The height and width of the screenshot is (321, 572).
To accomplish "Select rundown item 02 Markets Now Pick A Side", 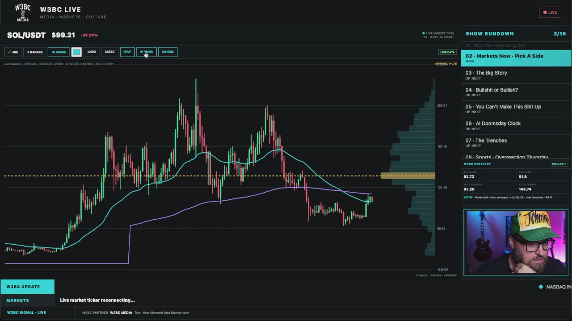I will tap(516, 58).
